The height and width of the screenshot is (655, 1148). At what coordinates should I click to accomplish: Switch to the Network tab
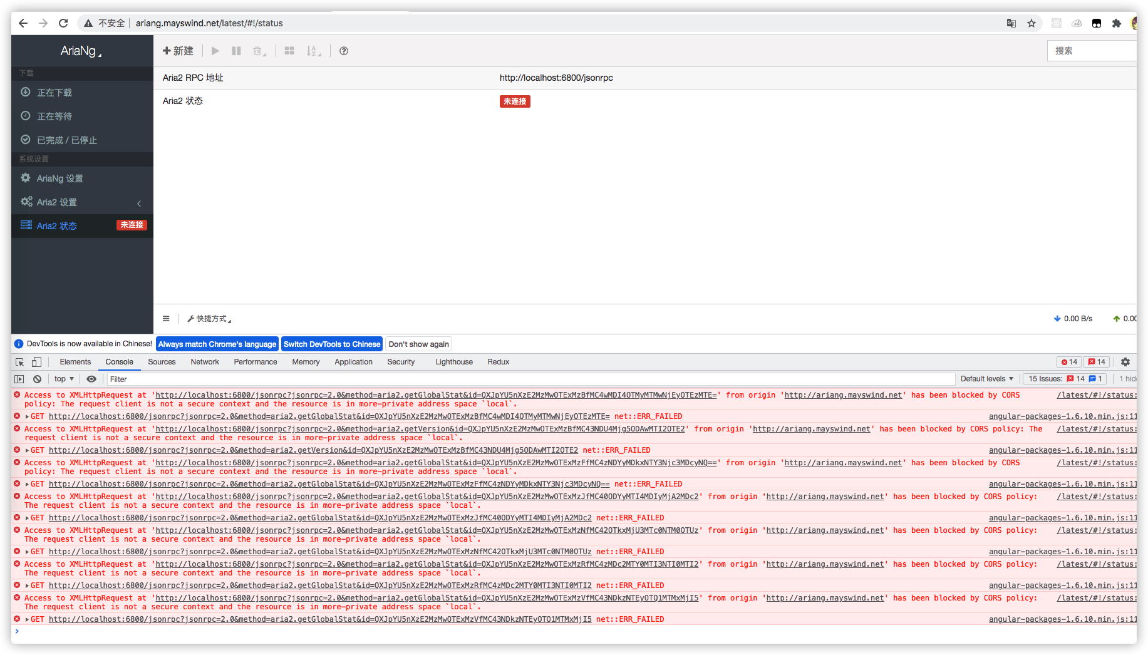(205, 362)
